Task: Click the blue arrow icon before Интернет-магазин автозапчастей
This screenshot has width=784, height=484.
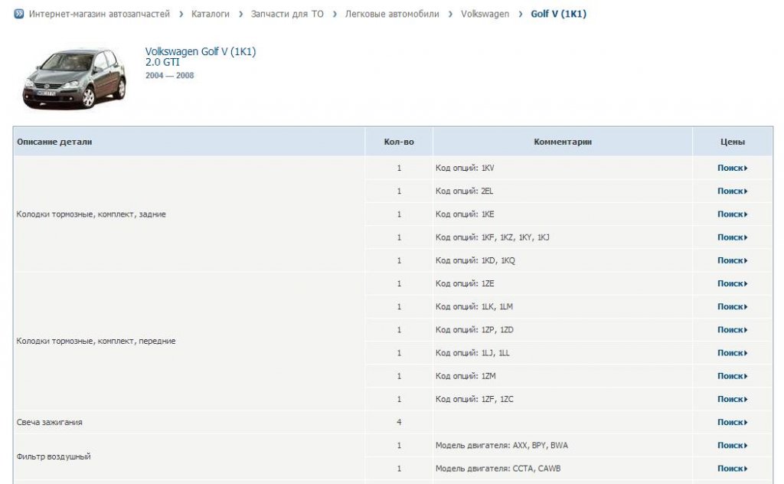Action: coord(18,14)
